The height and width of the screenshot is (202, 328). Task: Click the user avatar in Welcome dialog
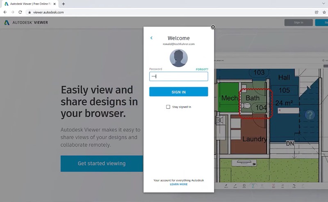click(x=179, y=58)
